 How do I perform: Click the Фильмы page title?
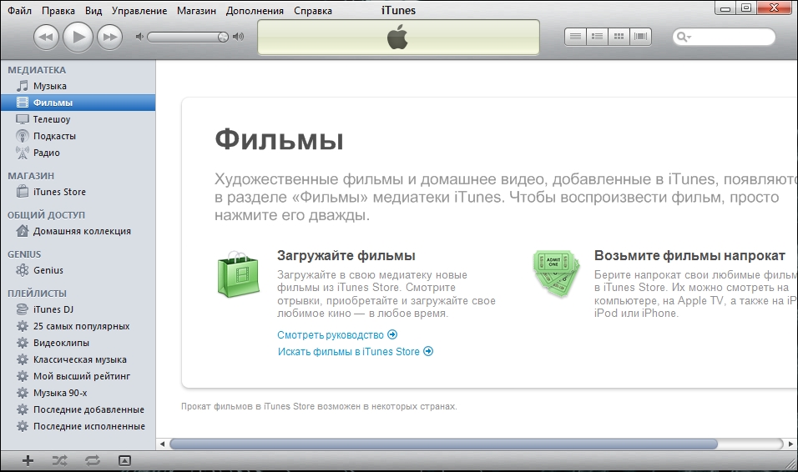tap(279, 139)
